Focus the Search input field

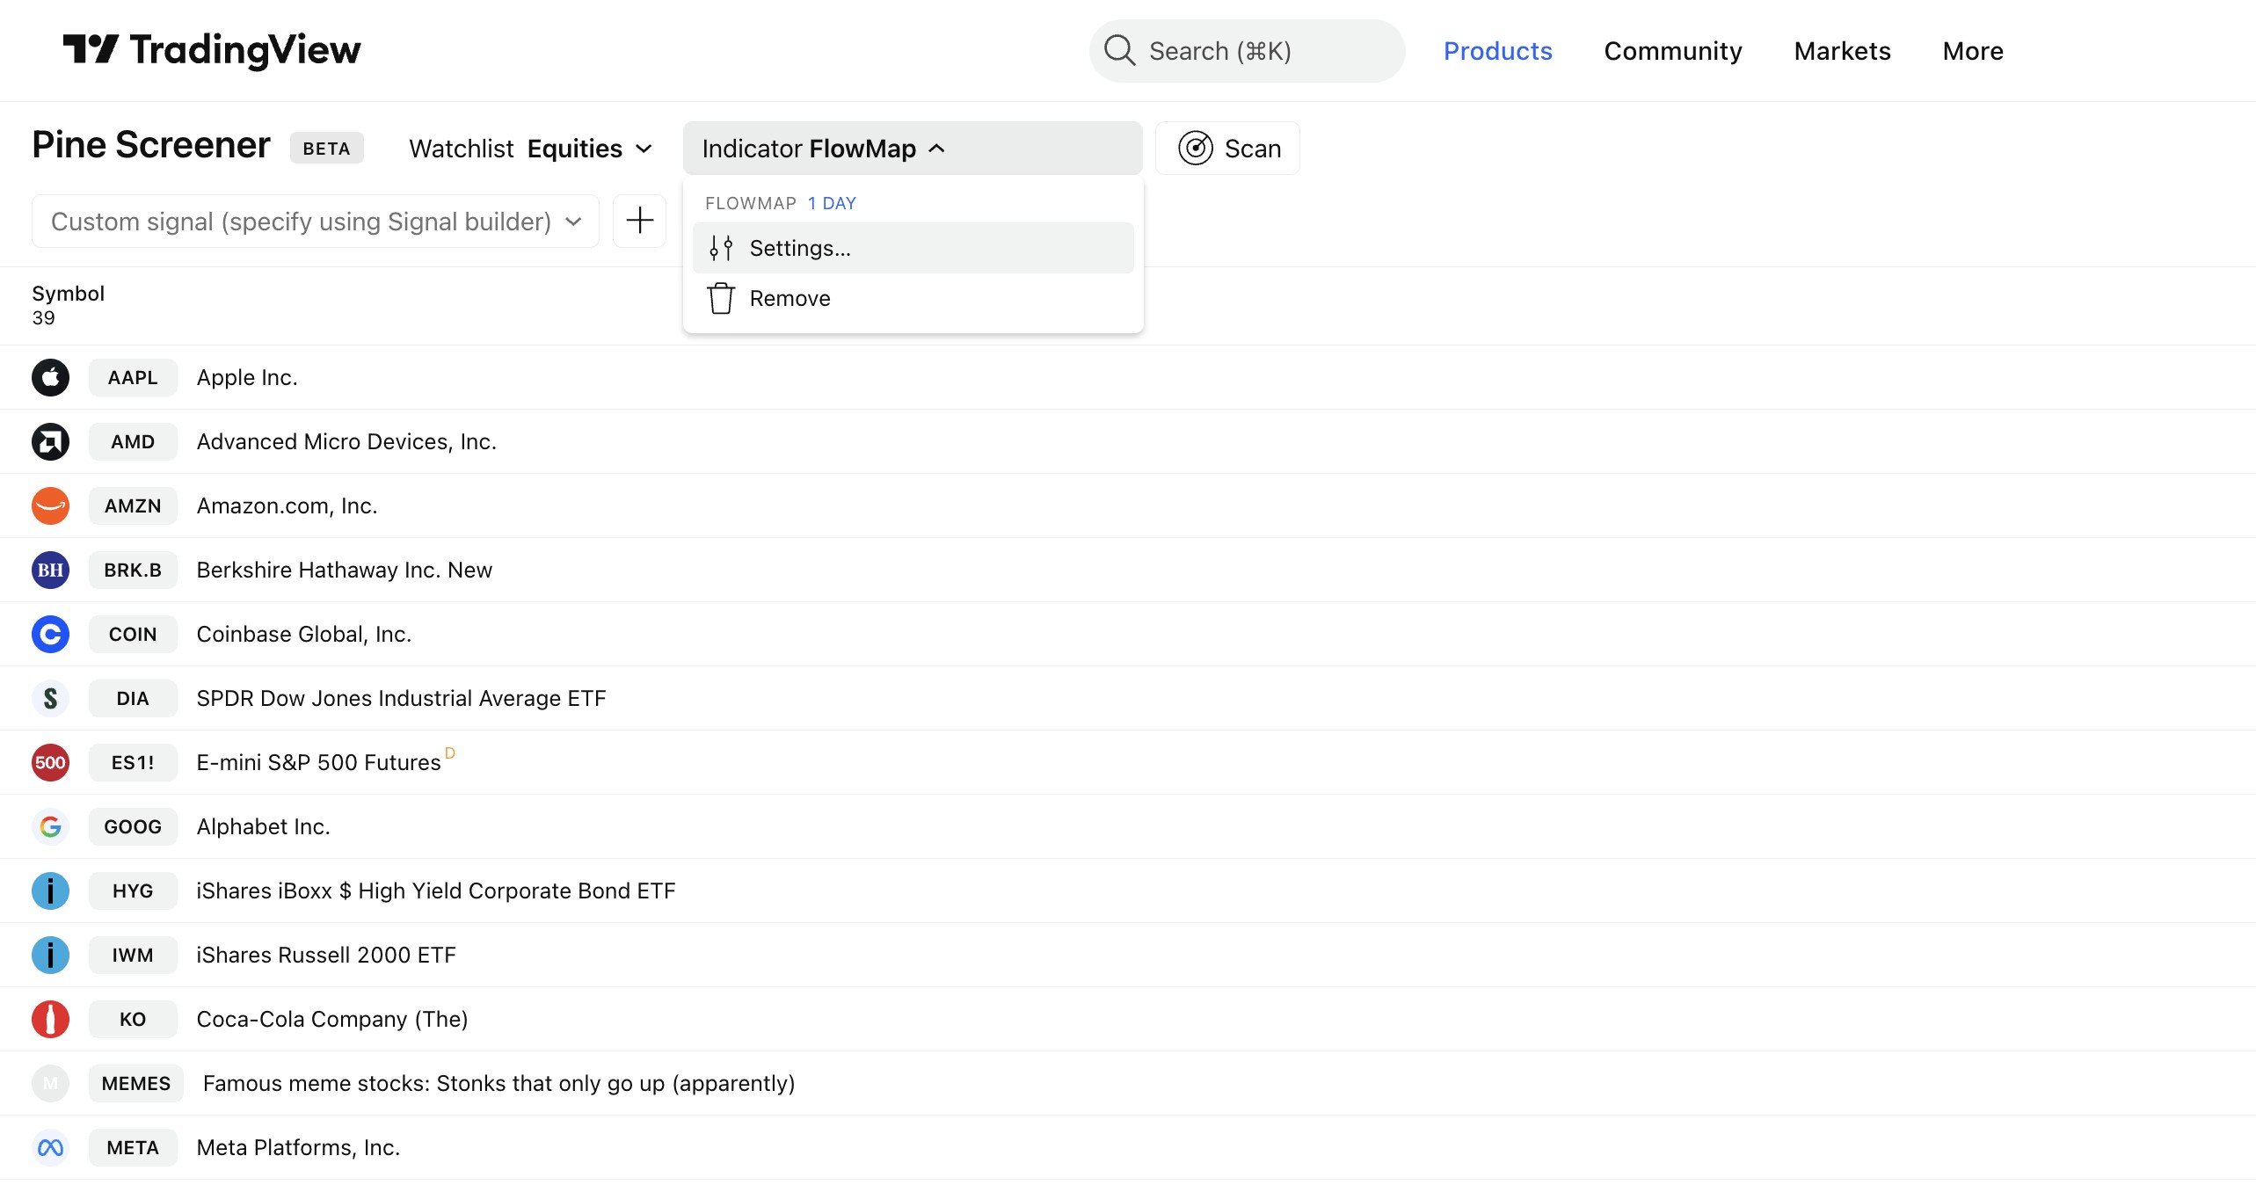pyautogui.click(x=1247, y=51)
